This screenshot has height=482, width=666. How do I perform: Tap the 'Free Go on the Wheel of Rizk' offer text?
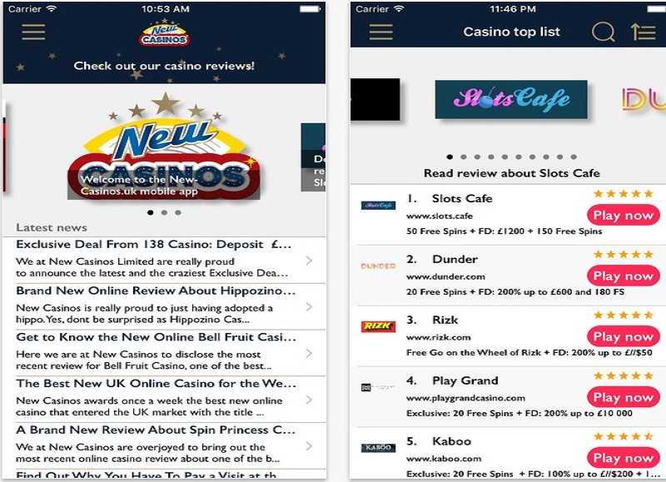[529, 352]
